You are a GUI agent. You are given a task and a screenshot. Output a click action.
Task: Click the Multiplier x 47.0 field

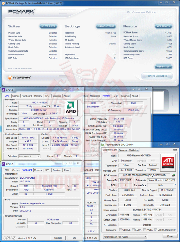click(x=28, y=141)
